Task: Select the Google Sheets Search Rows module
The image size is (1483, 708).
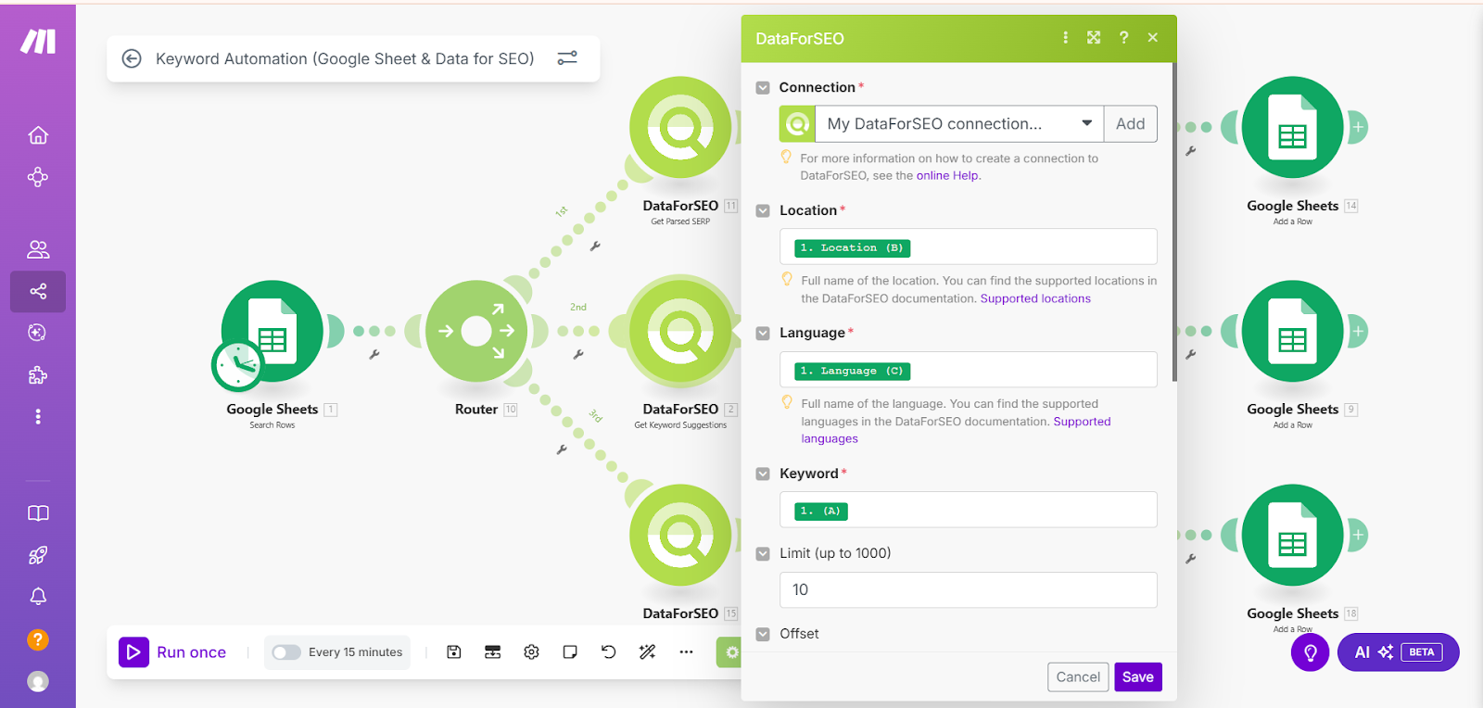Action: coord(273,331)
